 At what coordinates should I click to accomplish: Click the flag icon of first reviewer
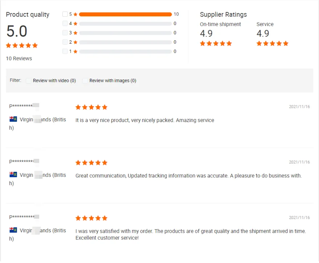13,119
